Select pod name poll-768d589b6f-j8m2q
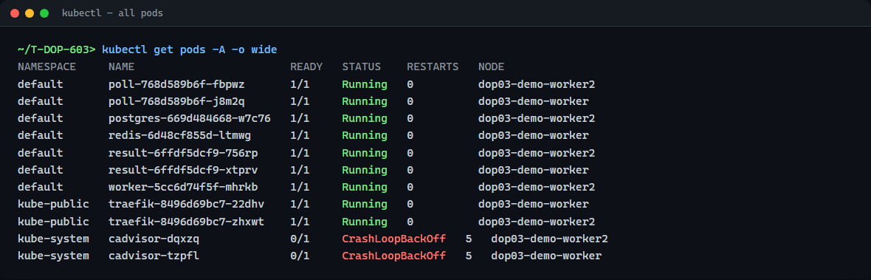The height and width of the screenshot is (280, 871). (x=176, y=102)
